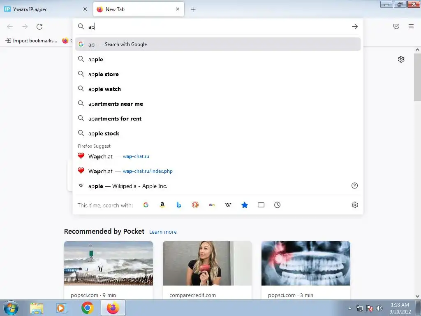Image resolution: width=421 pixels, height=316 pixels.
Task: Click Action Center flag tray icon
Action: [370, 308]
